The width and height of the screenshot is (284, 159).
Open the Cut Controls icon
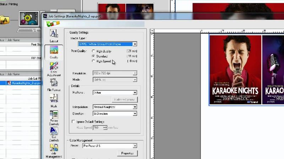(54, 134)
